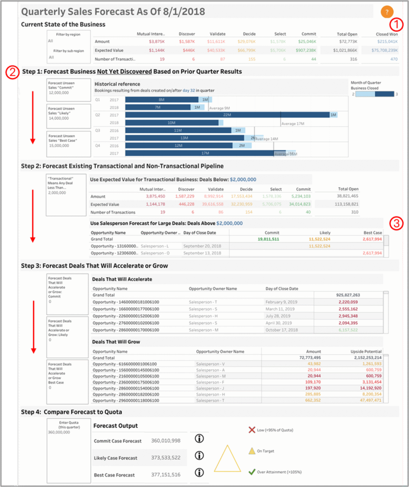Click the Month of Quarter Business Closed slider
Screen dimensions: 409x487
coord(374,95)
